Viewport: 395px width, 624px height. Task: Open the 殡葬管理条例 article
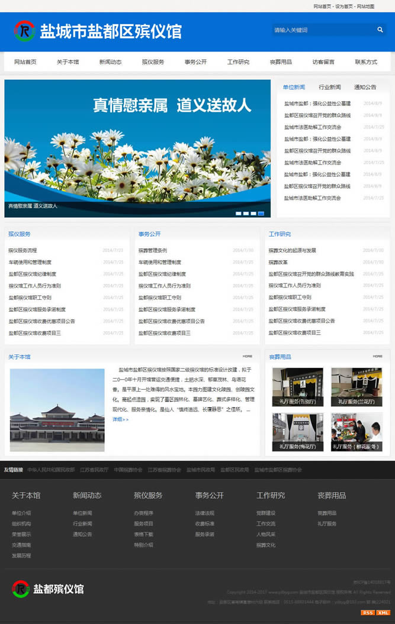153,250
